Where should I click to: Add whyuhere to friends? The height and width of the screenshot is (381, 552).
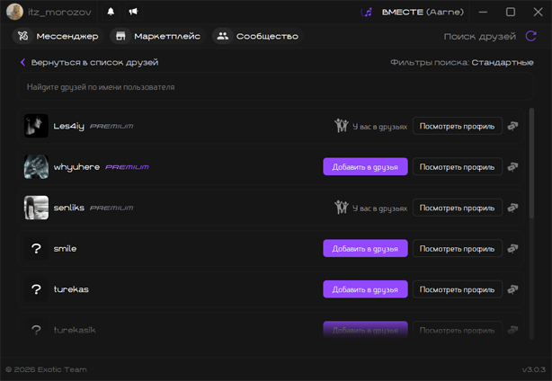(x=365, y=167)
